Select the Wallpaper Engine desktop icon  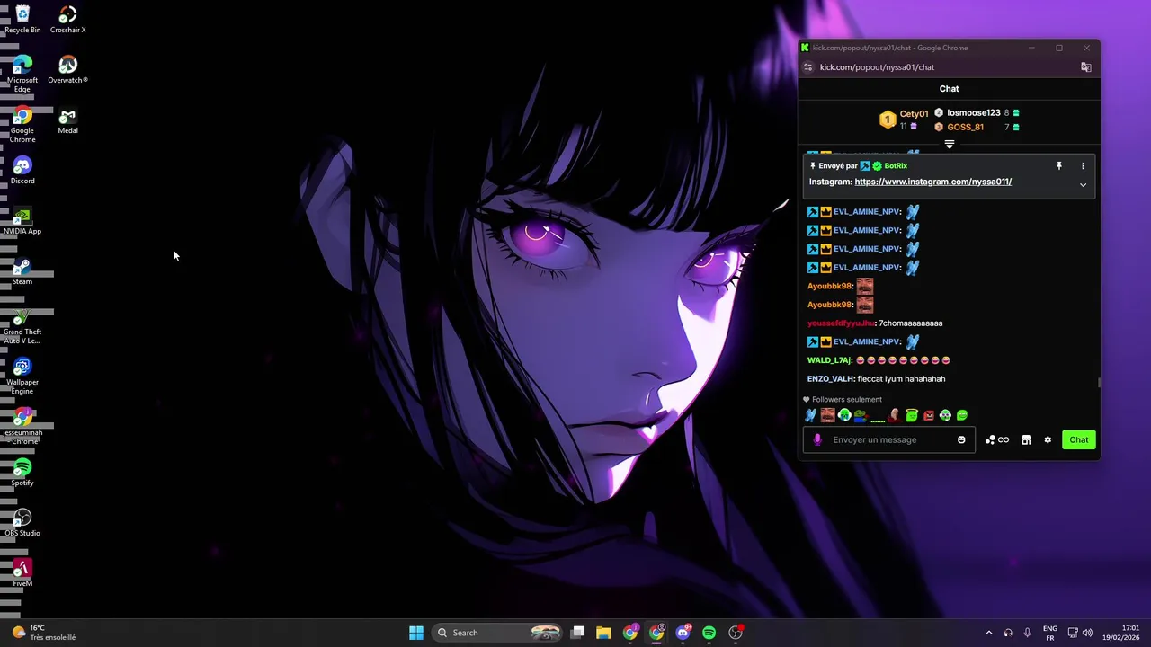point(22,376)
